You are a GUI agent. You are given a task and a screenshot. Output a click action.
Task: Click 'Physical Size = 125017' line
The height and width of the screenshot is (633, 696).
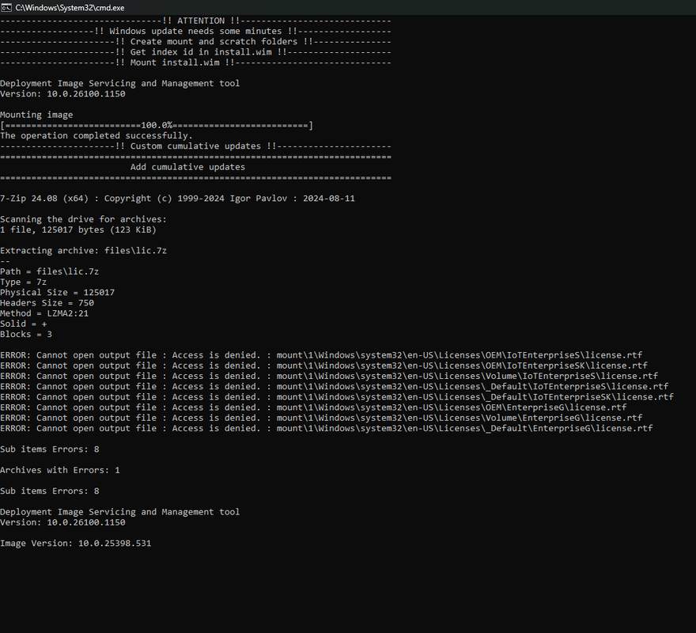click(x=57, y=293)
